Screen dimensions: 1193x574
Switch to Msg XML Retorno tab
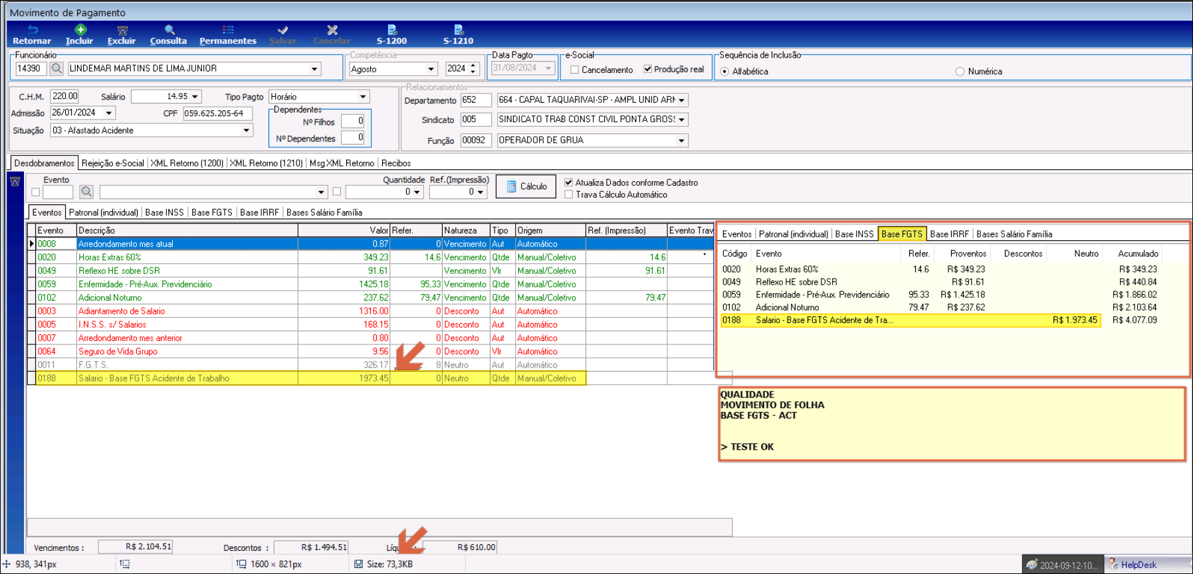(342, 163)
